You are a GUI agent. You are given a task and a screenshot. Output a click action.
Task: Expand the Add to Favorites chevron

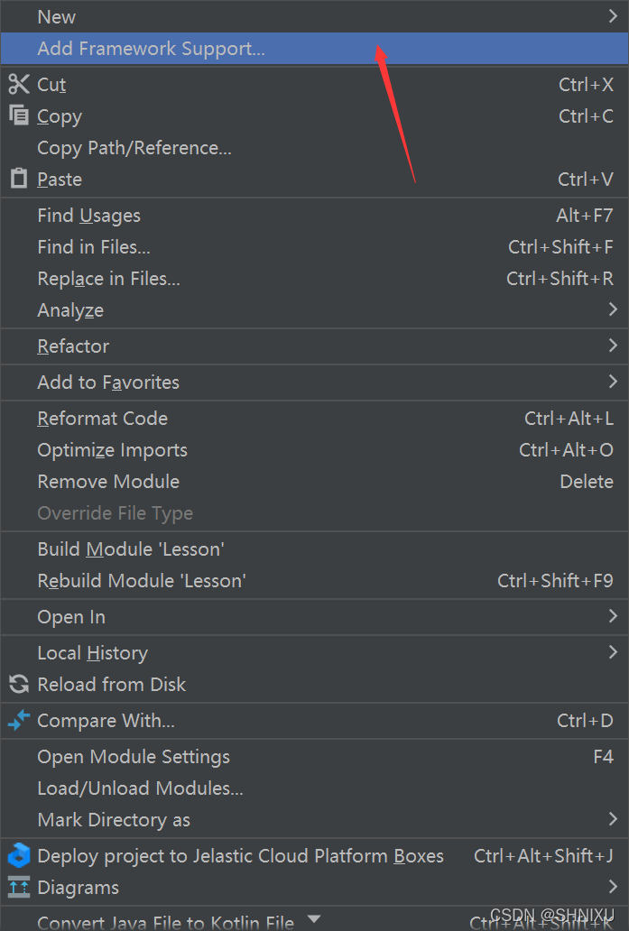click(613, 382)
